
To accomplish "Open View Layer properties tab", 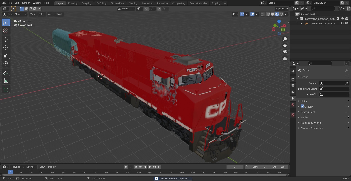I will [x=293, y=92].
